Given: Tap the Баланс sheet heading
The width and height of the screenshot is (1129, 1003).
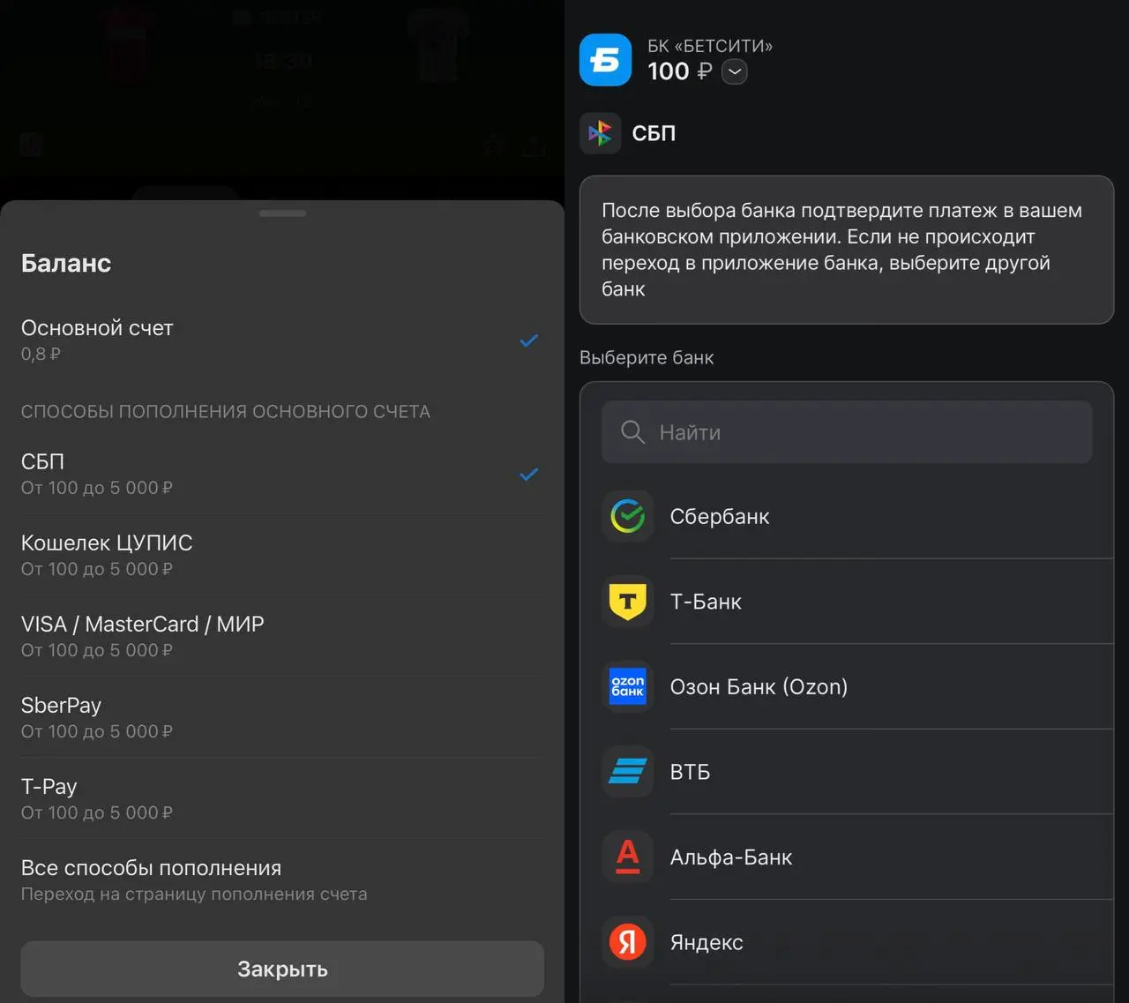Looking at the screenshot, I should click(x=66, y=263).
